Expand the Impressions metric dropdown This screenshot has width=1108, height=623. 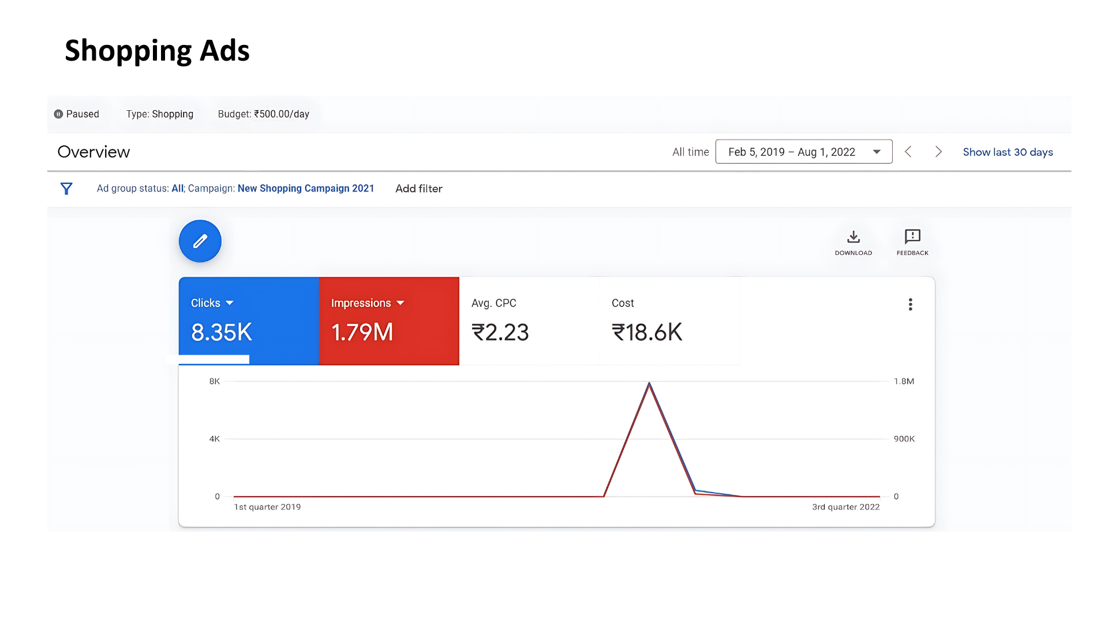coord(400,303)
